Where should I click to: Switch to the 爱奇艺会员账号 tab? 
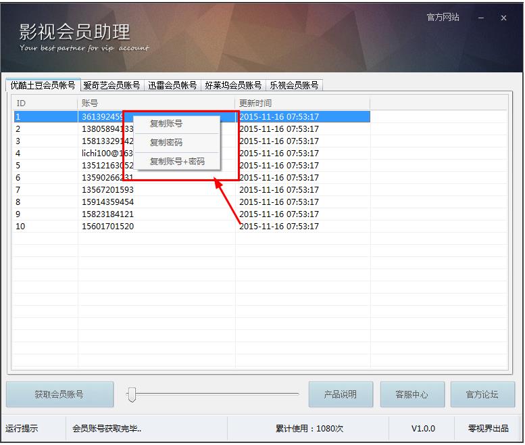111,85
